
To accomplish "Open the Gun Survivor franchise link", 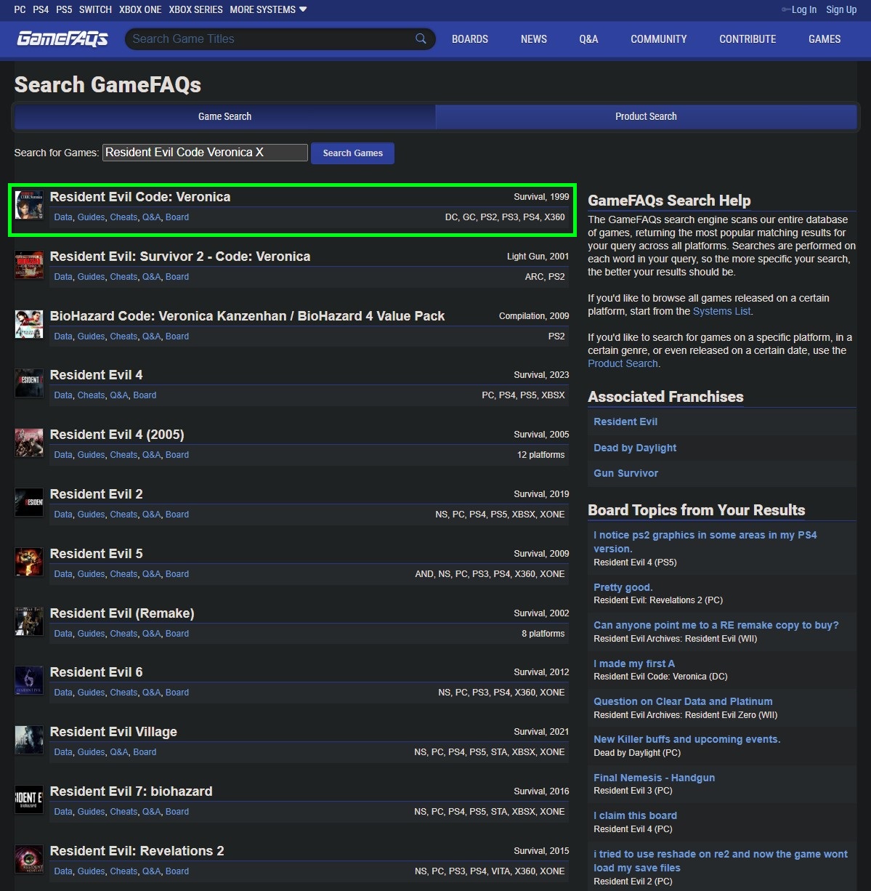I will click(x=625, y=473).
